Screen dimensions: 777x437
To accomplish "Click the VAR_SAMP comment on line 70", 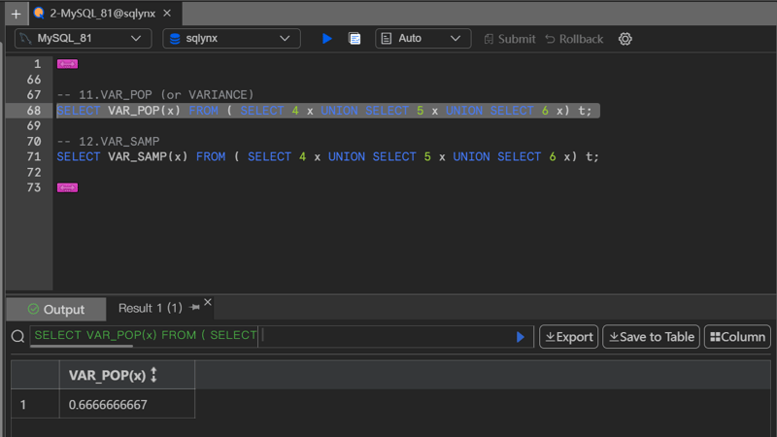I will [x=108, y=141].
